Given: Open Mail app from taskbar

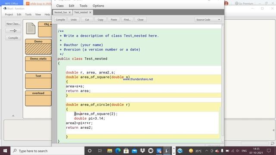Looking at the screenshot, I should (134, 151).
